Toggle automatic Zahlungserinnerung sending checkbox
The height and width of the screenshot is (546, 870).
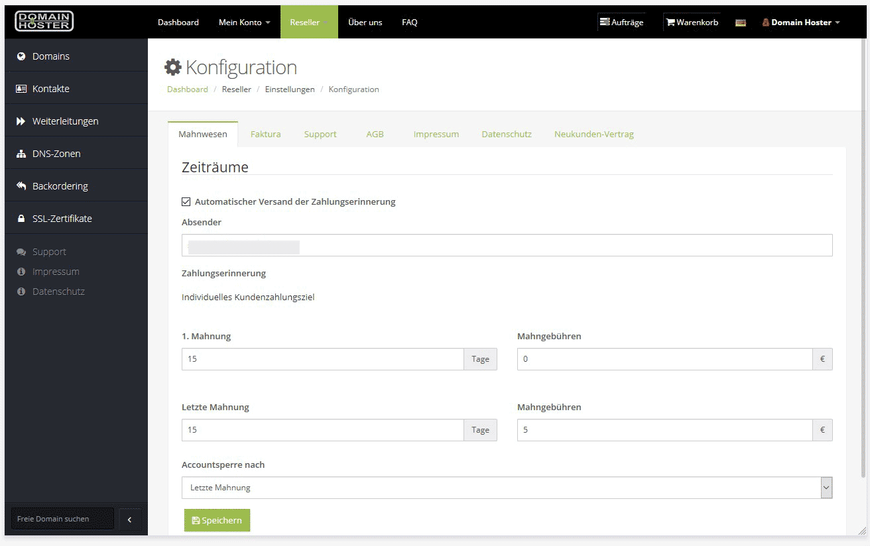(x=186, y=201)
